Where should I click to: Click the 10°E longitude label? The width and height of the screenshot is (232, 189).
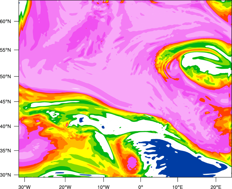177,187
